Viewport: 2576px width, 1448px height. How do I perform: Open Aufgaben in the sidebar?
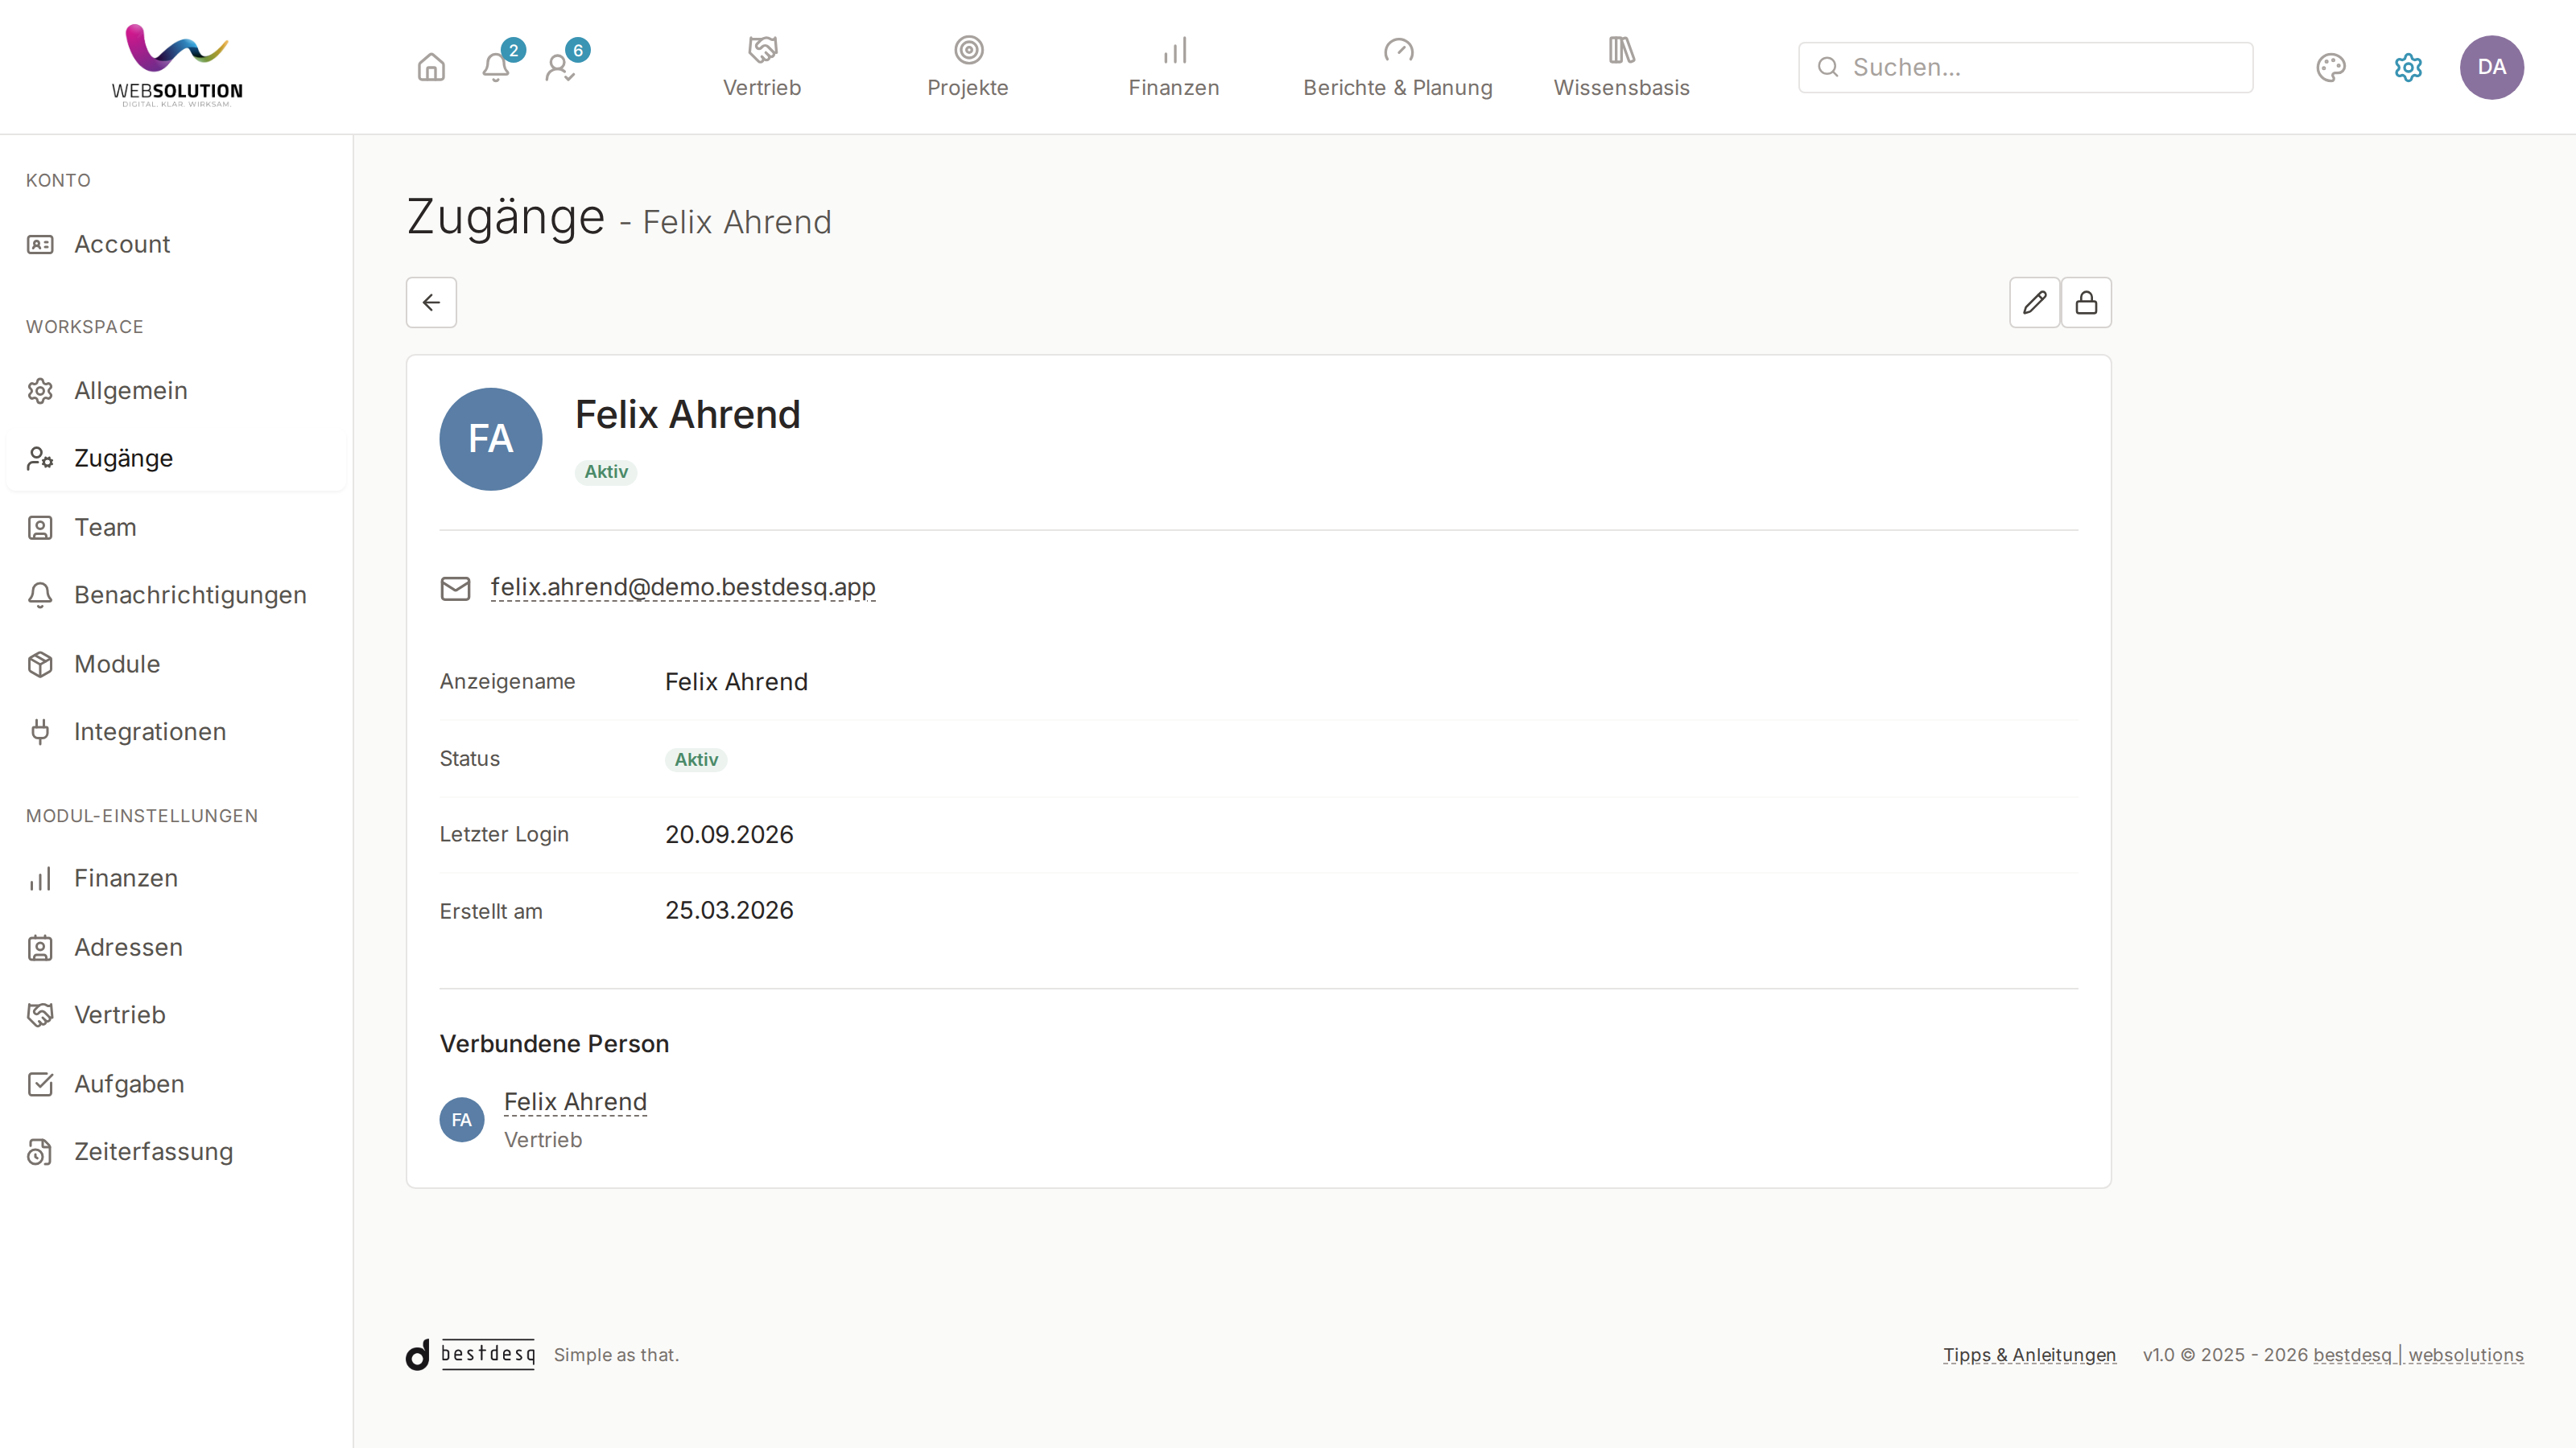[177, 1084]
